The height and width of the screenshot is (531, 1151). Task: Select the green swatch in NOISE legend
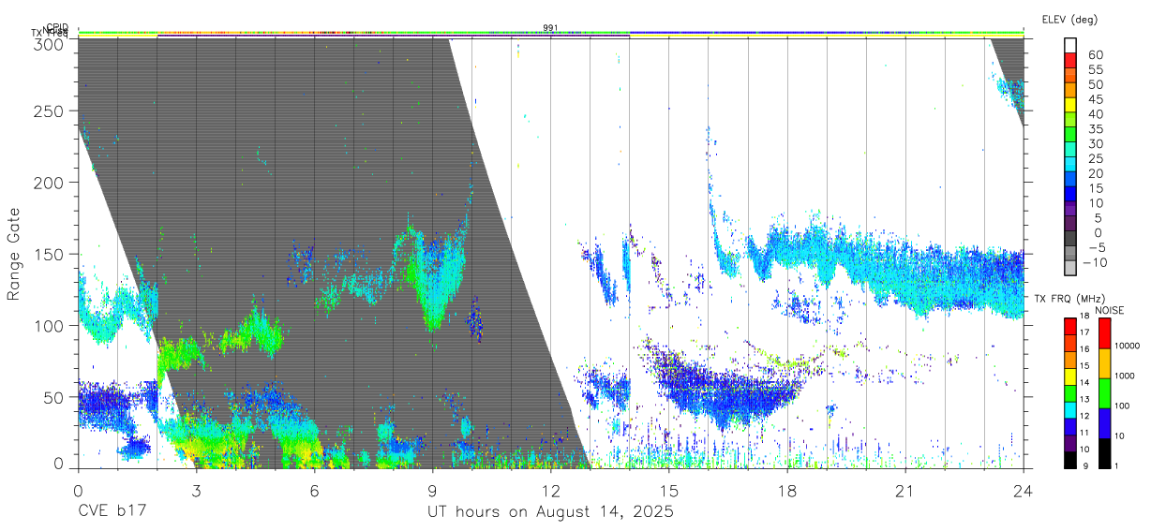point(1104,392)
